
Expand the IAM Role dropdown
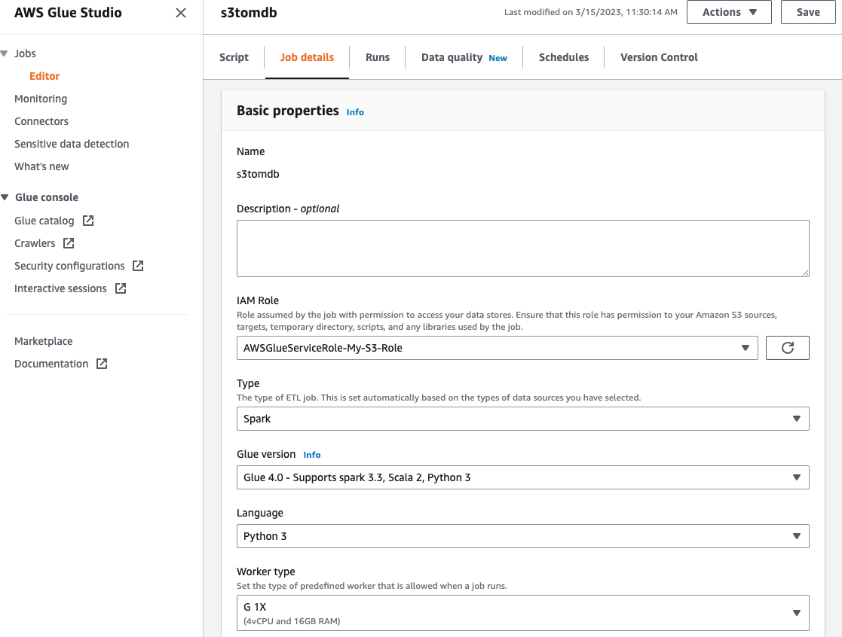pos(497,348)
